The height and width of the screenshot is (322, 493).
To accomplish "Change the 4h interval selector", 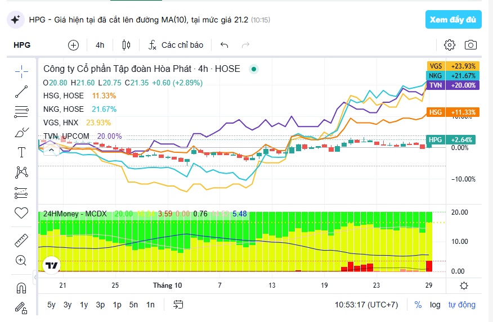I will click(x=100, y=45).
